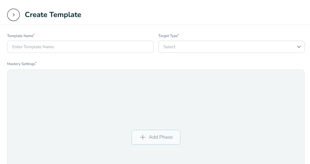Click the circled chevron arrow icon
Screen dimensions: 310x164
[x=14, y=15]
